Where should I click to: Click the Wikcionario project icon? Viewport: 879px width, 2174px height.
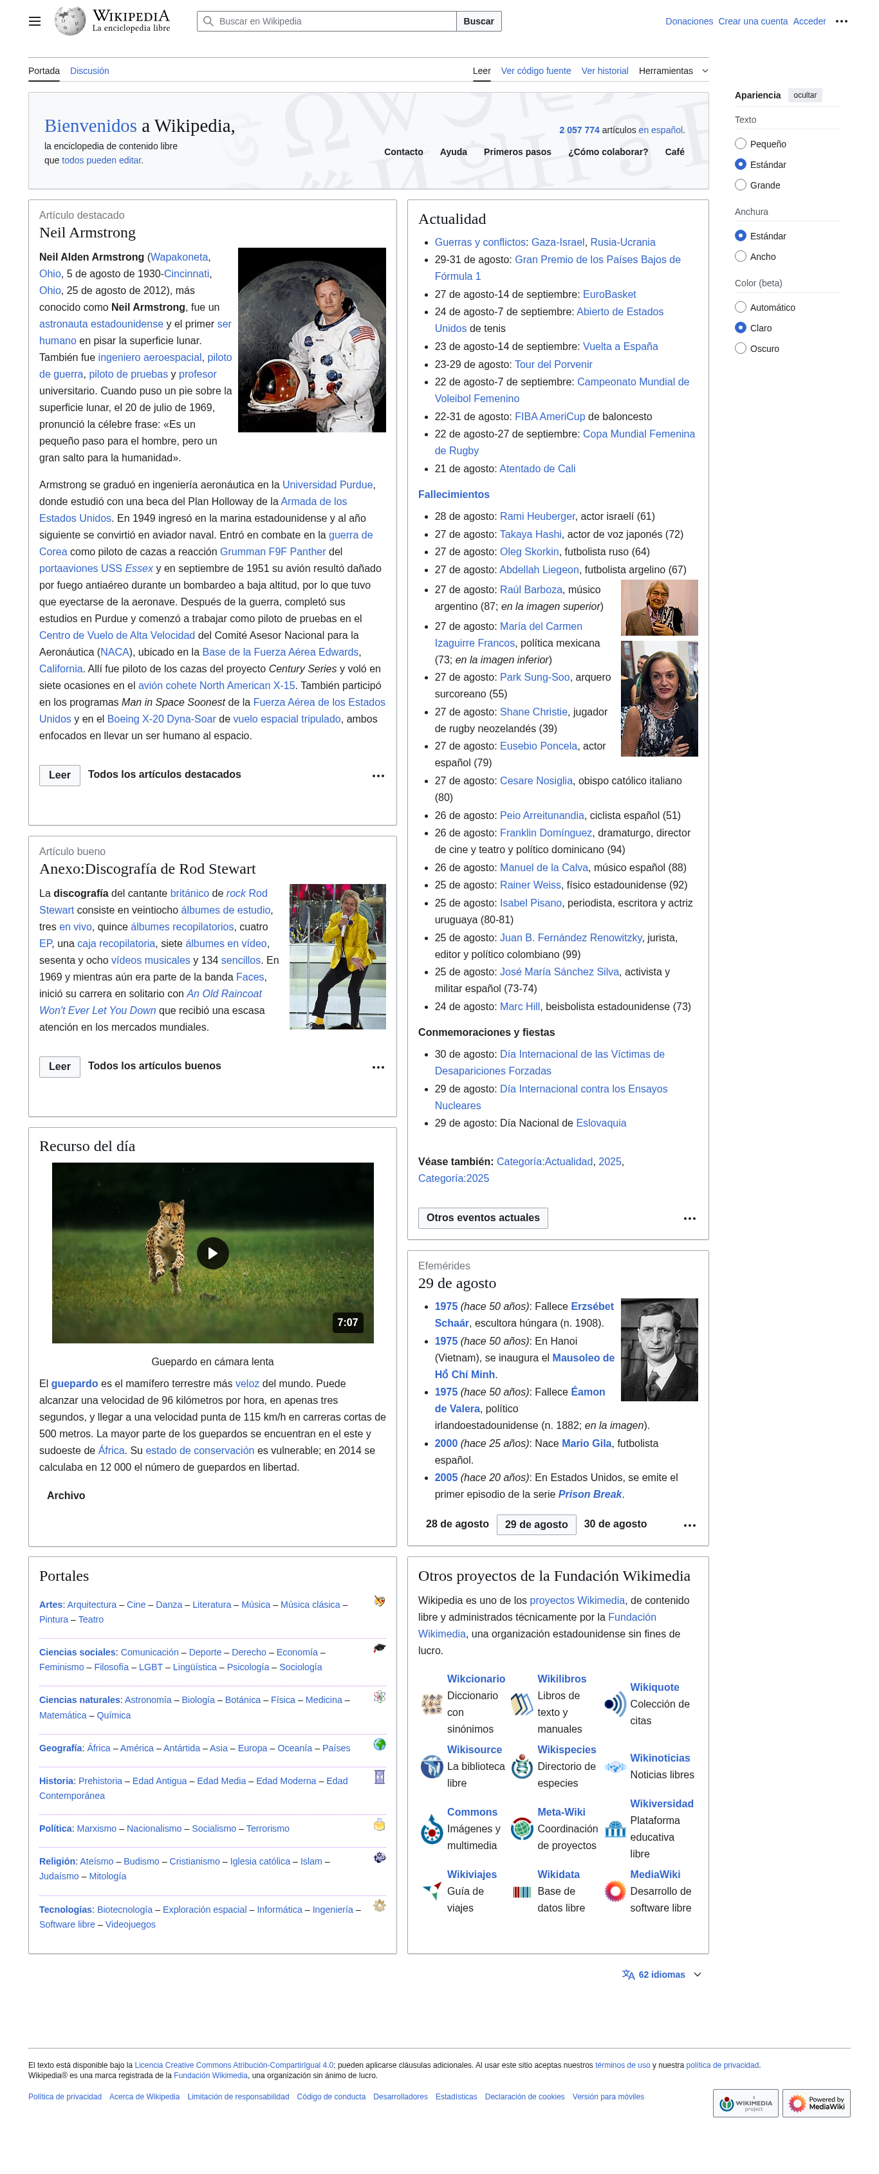[432, 1704]
